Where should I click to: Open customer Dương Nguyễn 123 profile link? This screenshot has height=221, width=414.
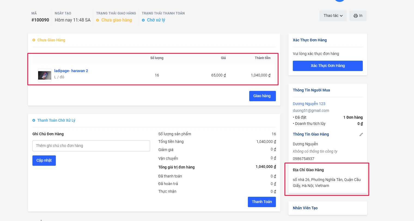309,104
